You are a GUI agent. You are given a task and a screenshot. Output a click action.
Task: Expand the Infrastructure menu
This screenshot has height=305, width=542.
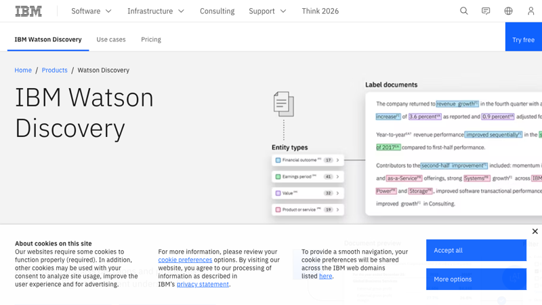pos(156,11)
